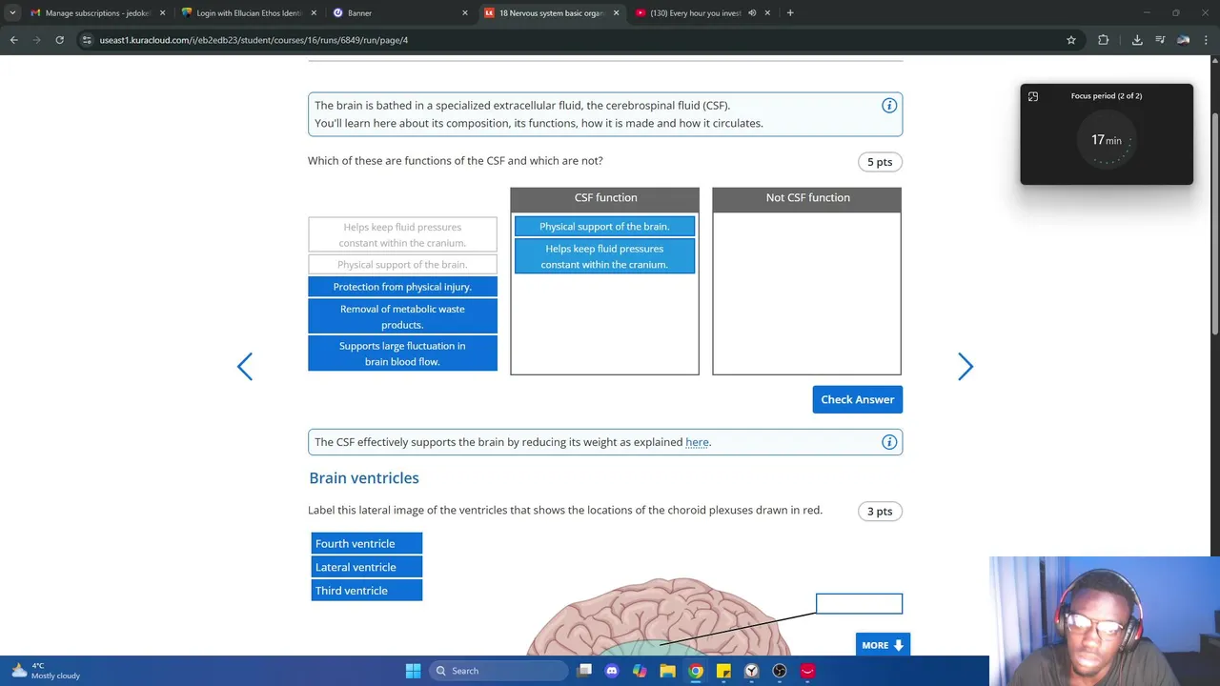1220x686 pixels.
Task: Close the Gmail Manage subscriptions tab
Action: pyautogui.click(x=162, y=13)
